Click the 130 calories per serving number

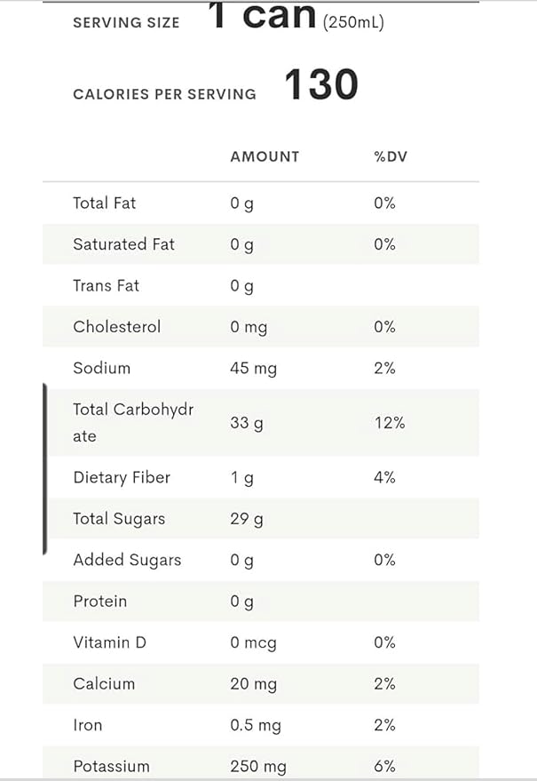coord(321,84)
